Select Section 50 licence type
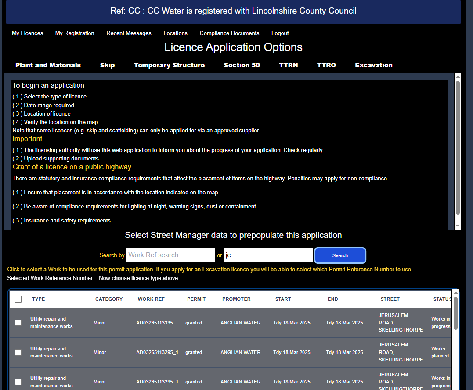 242,65
